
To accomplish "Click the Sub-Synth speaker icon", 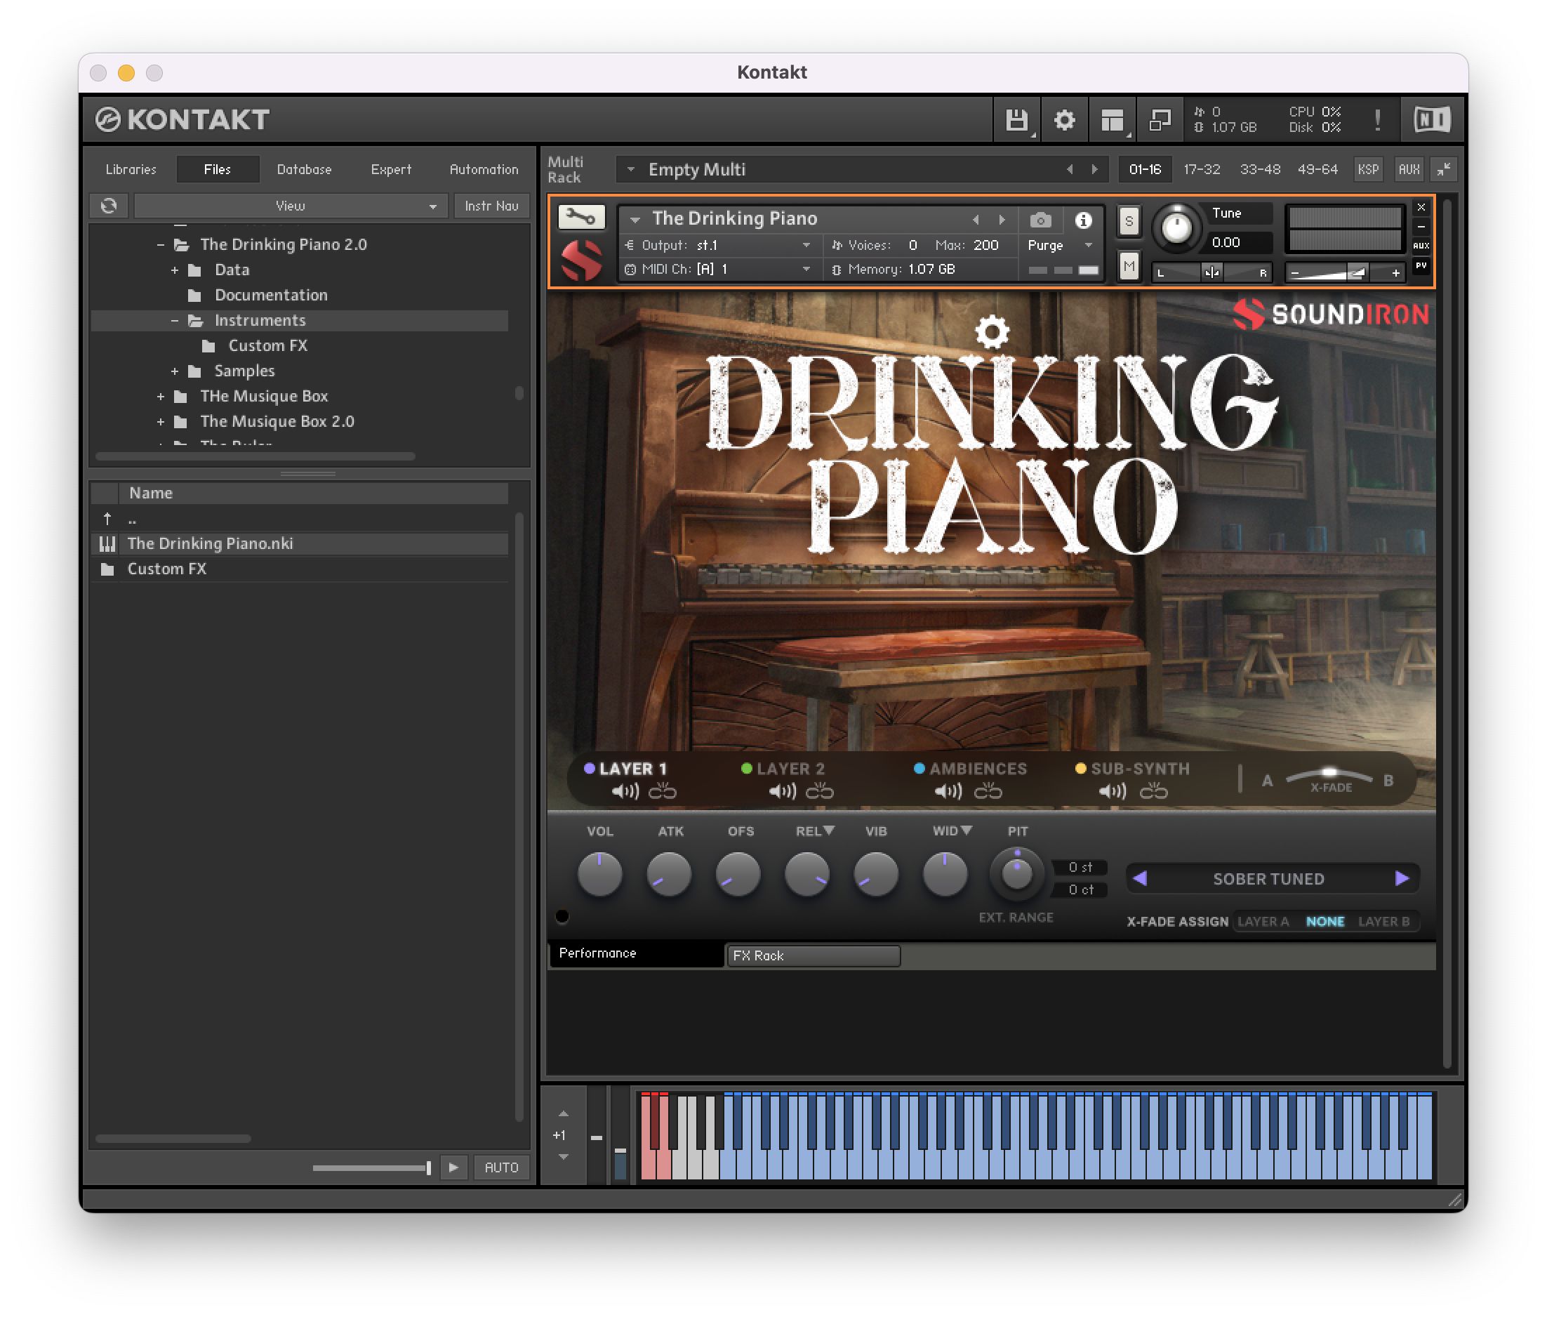I will [1113, 791].
